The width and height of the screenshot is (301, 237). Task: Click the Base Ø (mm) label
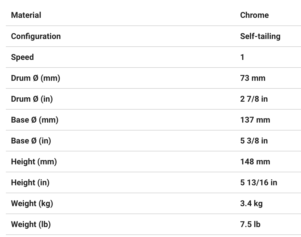pyautogui.click(x=35, y=120)
